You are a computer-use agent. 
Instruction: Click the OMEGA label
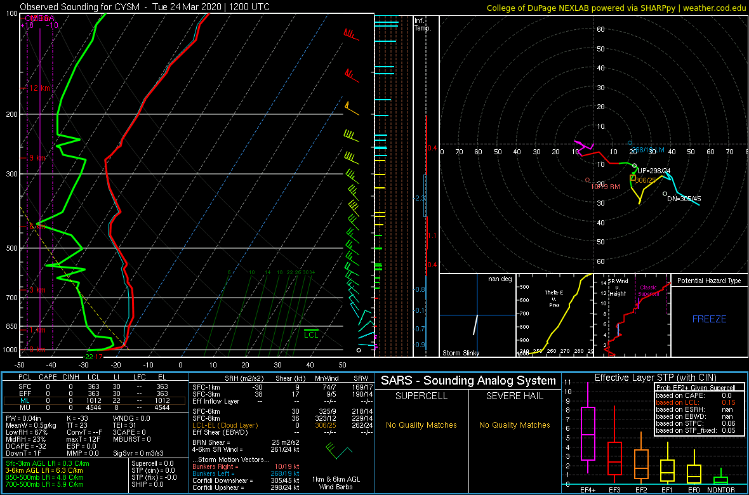pos(41,18)
